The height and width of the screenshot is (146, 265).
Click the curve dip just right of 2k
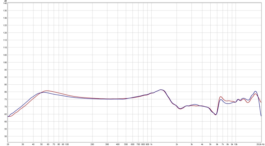click(180, 109)
